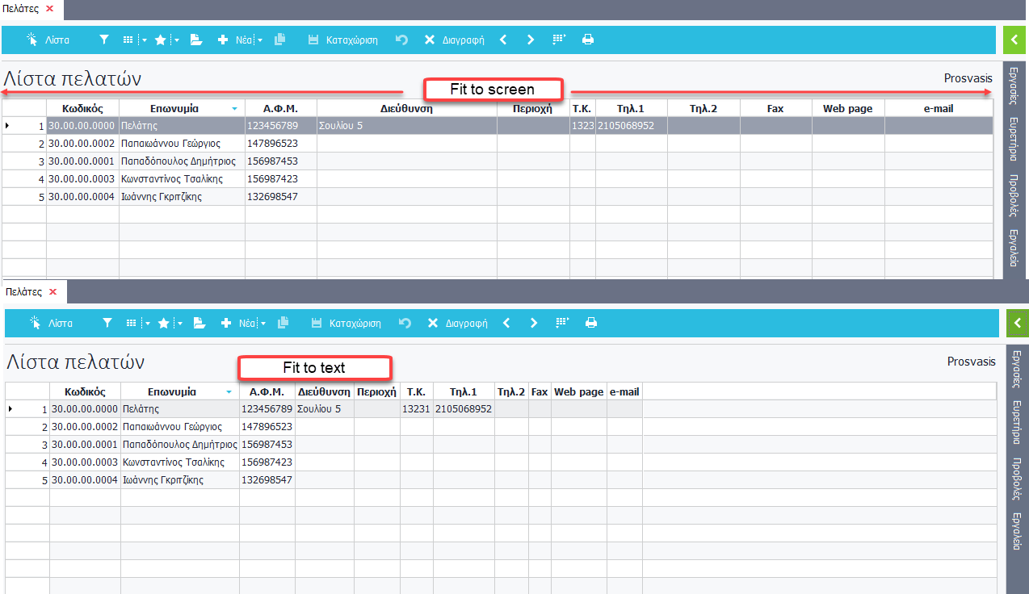Close the upper Πελάτες tab
Image resolution: width=1029 pixels, height=594 pixels.
49,8
